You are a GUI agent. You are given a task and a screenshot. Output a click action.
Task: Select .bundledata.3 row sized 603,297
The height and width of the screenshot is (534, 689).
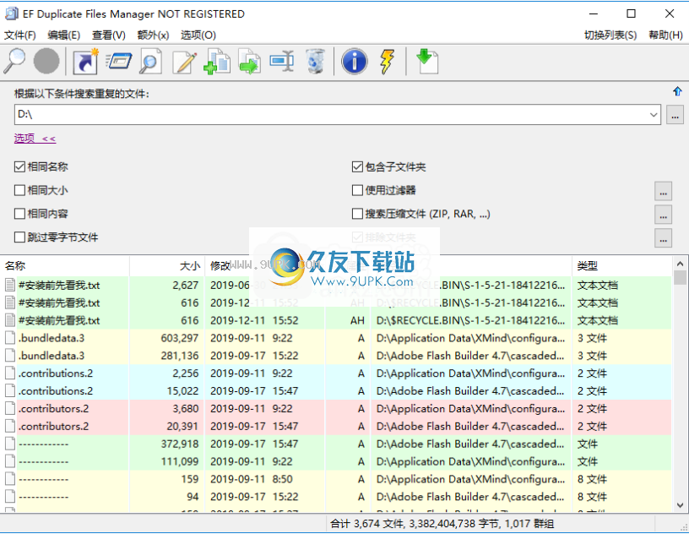(x=336, y=338)
